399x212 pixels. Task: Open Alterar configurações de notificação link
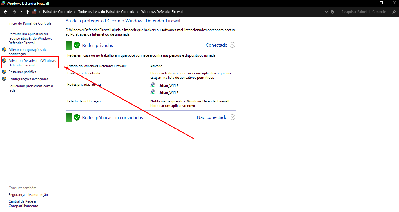click(27, 52)
